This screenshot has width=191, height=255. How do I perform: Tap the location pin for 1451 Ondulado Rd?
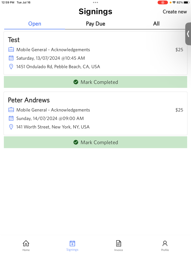point(11,66)
